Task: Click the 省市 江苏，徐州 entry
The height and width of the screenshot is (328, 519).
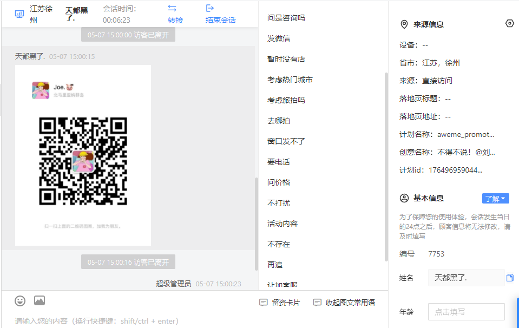Action: [x=430, y=63]
